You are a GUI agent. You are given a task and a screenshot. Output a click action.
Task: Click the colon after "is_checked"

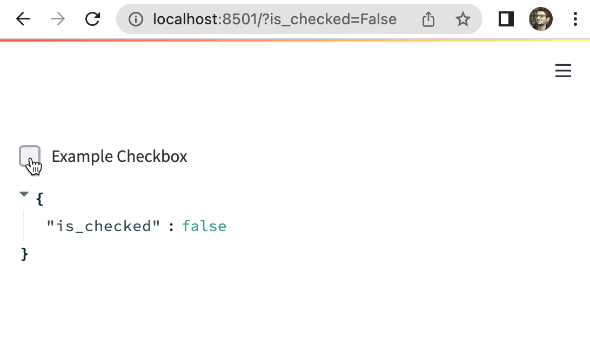pos(171,227)
